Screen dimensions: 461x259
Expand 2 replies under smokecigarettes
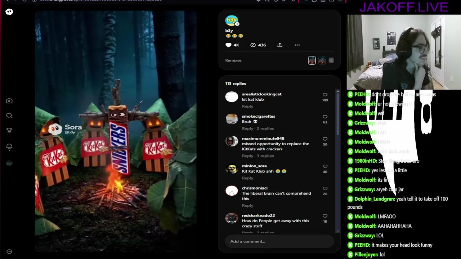point(265,128)
